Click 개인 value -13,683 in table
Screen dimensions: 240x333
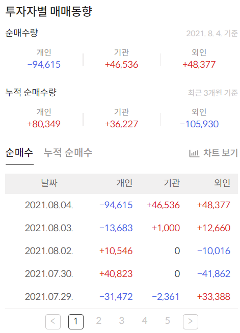coord(116,228)
